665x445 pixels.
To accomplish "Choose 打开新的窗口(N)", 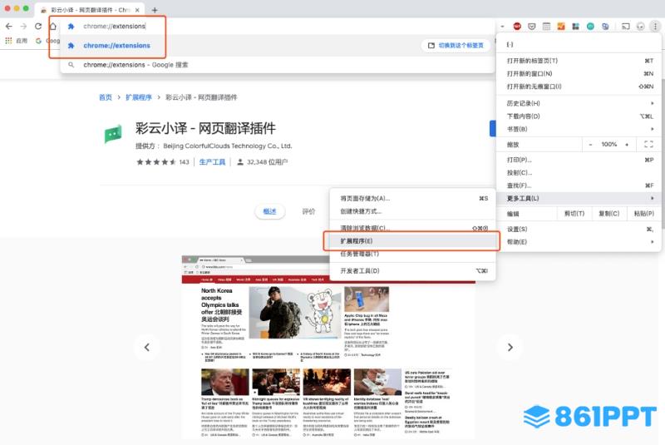I will (x=579, y=73).
